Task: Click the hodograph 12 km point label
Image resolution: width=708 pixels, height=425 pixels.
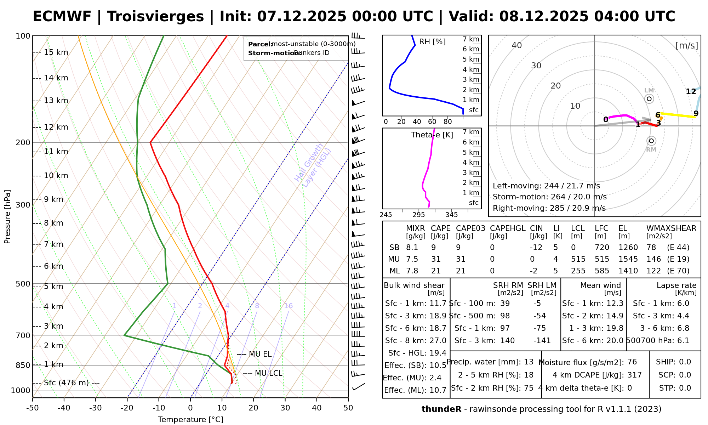Action: 691,92
